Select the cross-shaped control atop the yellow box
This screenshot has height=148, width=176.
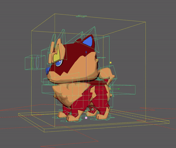(82, 16)
